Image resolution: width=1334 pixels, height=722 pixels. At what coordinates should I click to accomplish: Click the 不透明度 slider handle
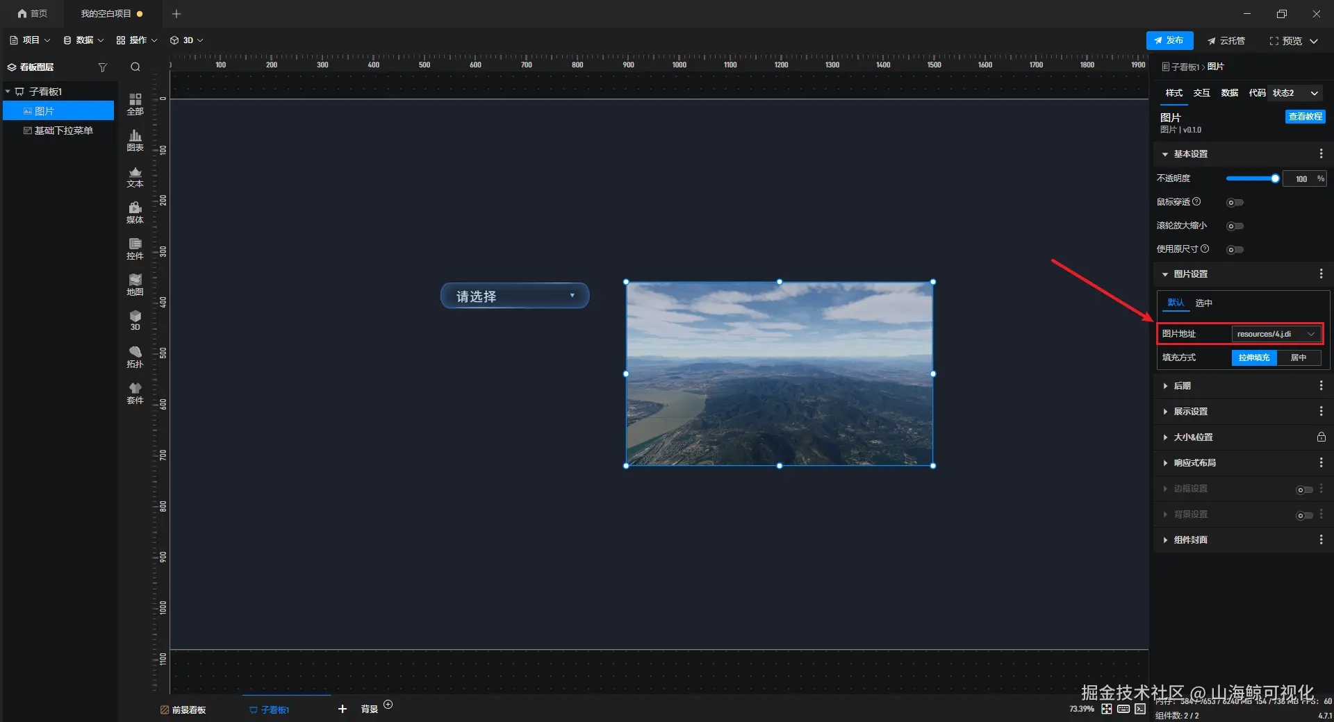point(1275,178)
